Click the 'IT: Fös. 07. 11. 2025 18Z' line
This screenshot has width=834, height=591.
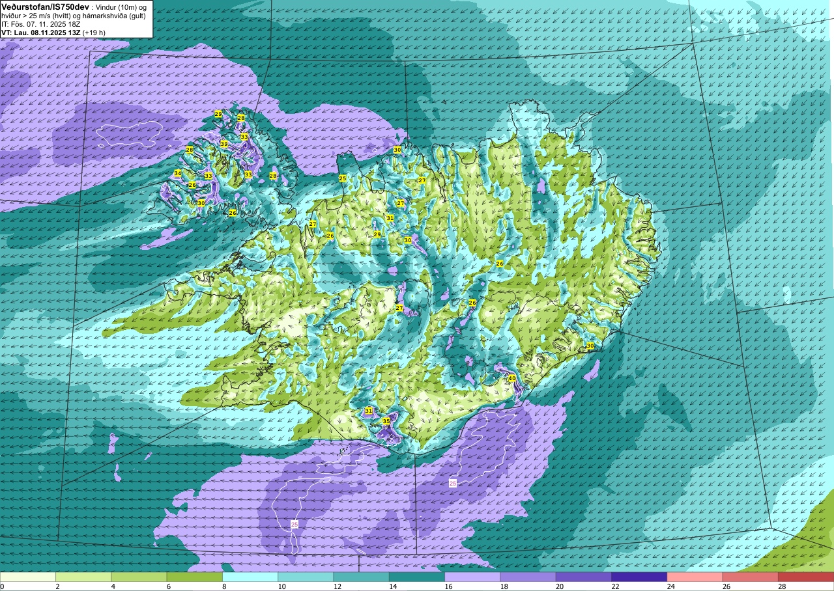point(40,23)
